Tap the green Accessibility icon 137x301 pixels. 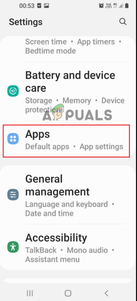[13, 247]
